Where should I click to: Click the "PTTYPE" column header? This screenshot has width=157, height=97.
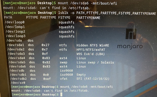pyautogui.click(x=32, y=17)
